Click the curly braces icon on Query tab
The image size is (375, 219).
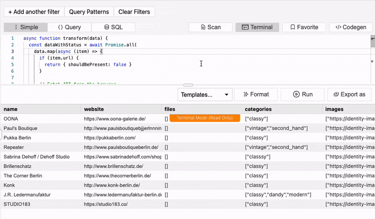60,27
